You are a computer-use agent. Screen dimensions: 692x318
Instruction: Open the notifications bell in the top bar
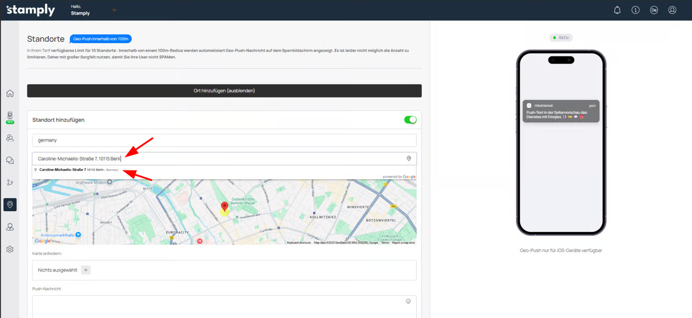pyautogui.click(x=617, y=10)
